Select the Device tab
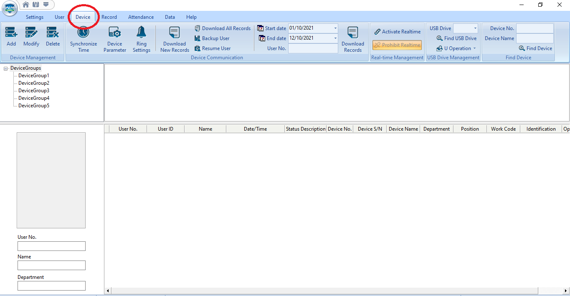 click(83, 17)
